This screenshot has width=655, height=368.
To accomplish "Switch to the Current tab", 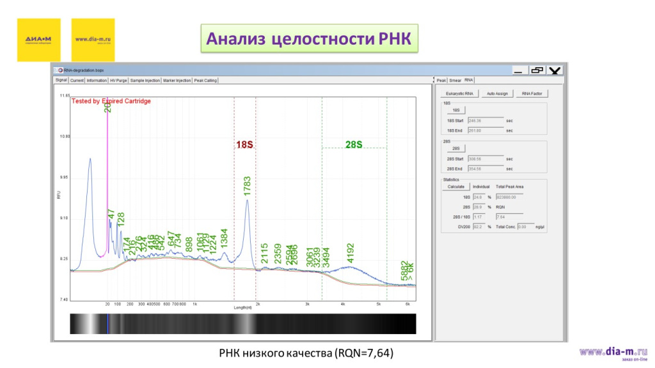I will coord(77,80).
